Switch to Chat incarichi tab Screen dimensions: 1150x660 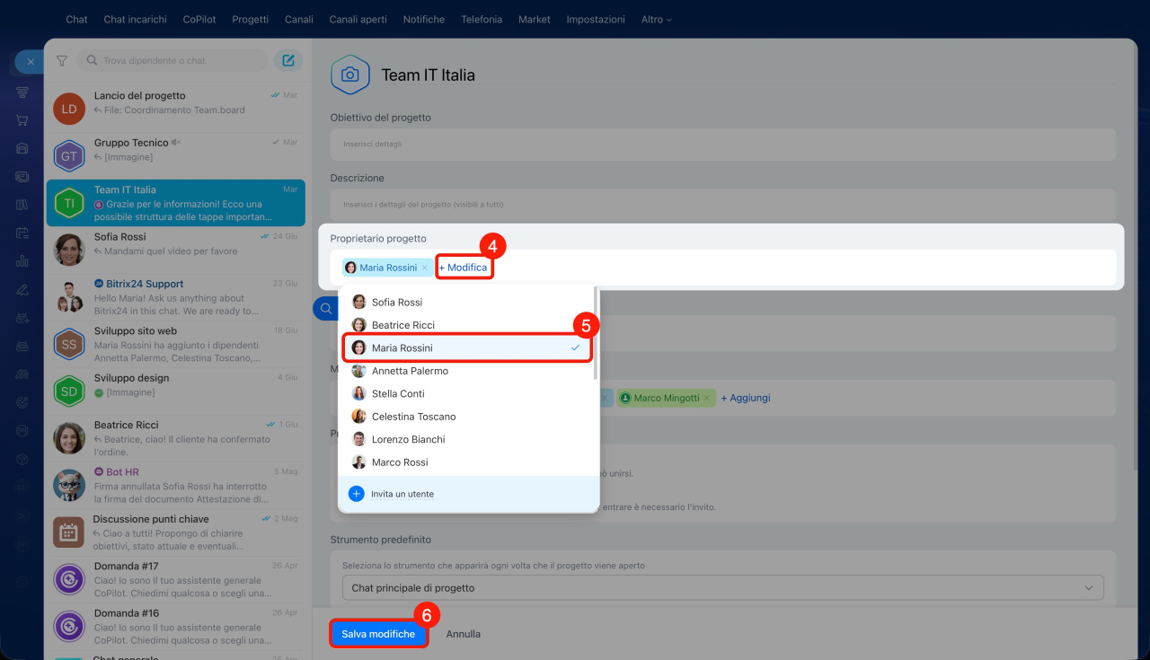coord(134,19)
